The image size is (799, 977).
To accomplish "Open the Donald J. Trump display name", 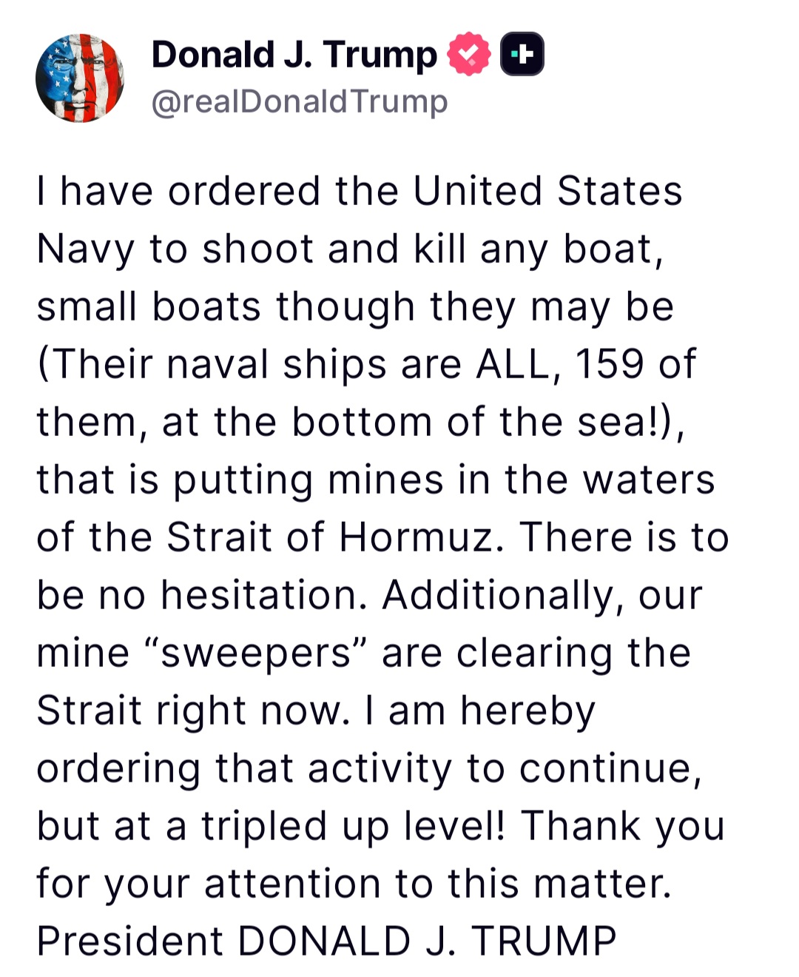I will click(294, 55).
